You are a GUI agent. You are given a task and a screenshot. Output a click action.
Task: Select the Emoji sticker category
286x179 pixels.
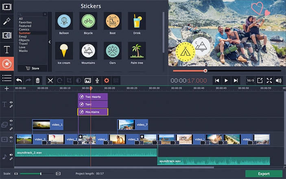pyautogui.click(x=23, y=37)
